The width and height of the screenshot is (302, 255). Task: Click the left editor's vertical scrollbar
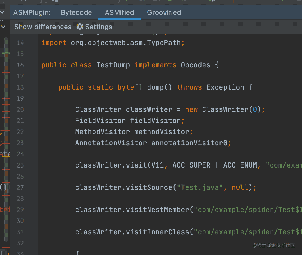(6, 139)
